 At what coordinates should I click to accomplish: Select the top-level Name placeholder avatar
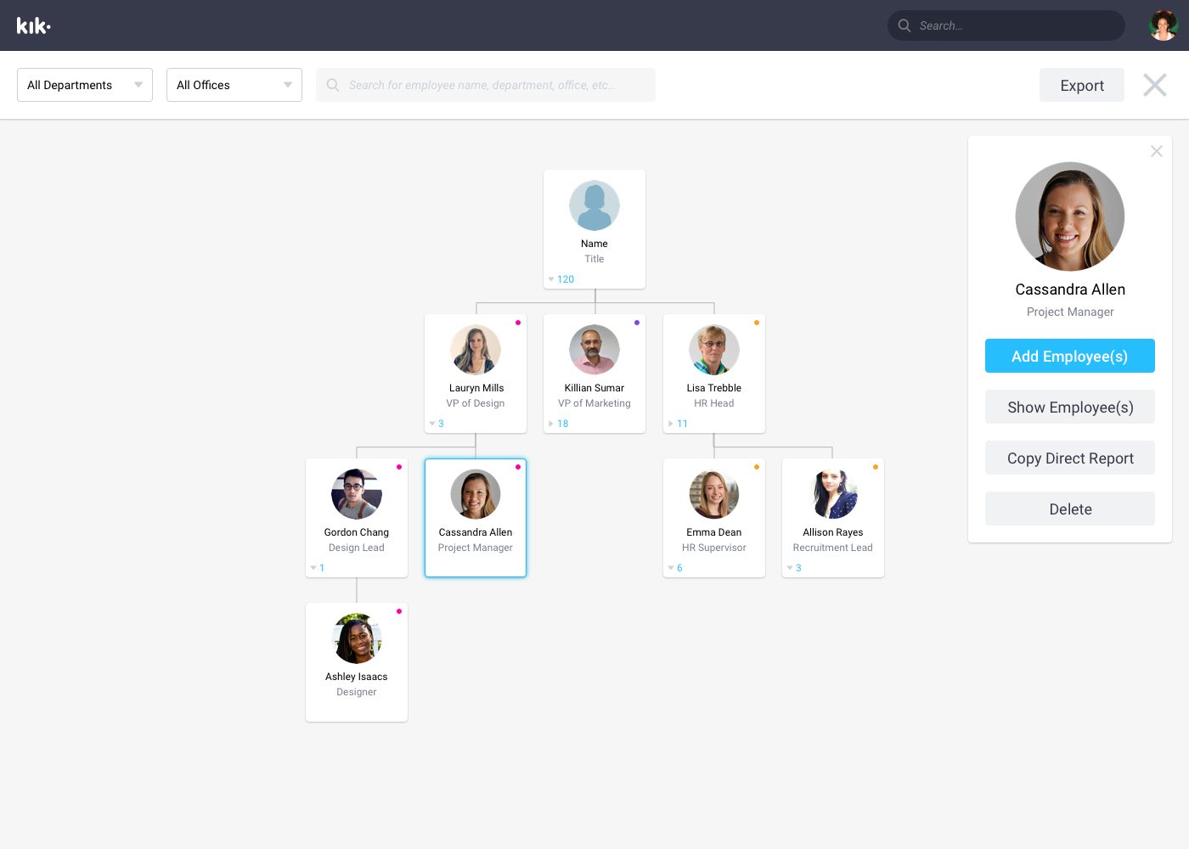[x=594, y=205]
